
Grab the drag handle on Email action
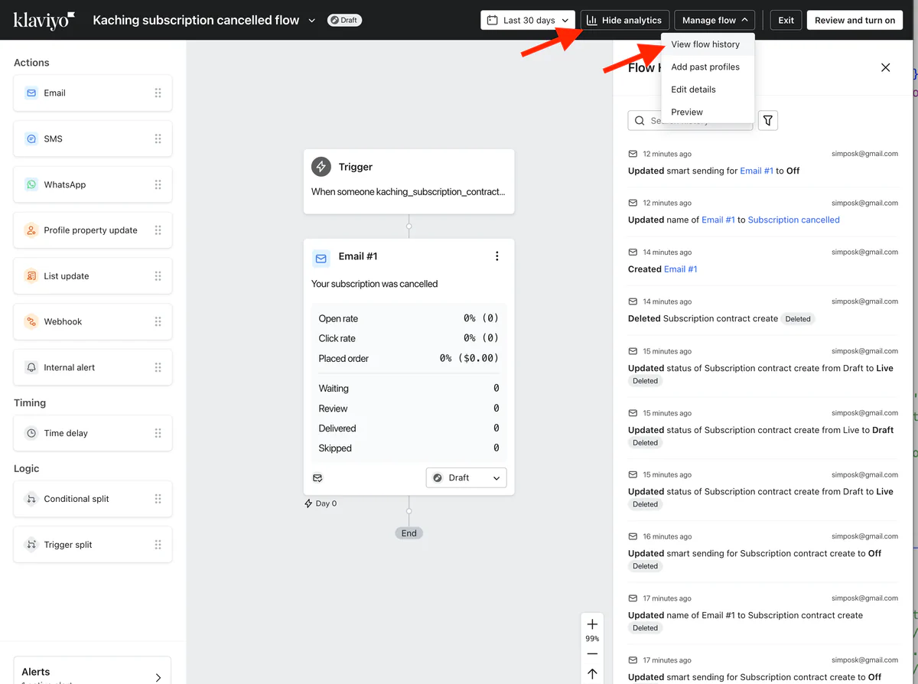pyautogui.click(x=158, y=93)
